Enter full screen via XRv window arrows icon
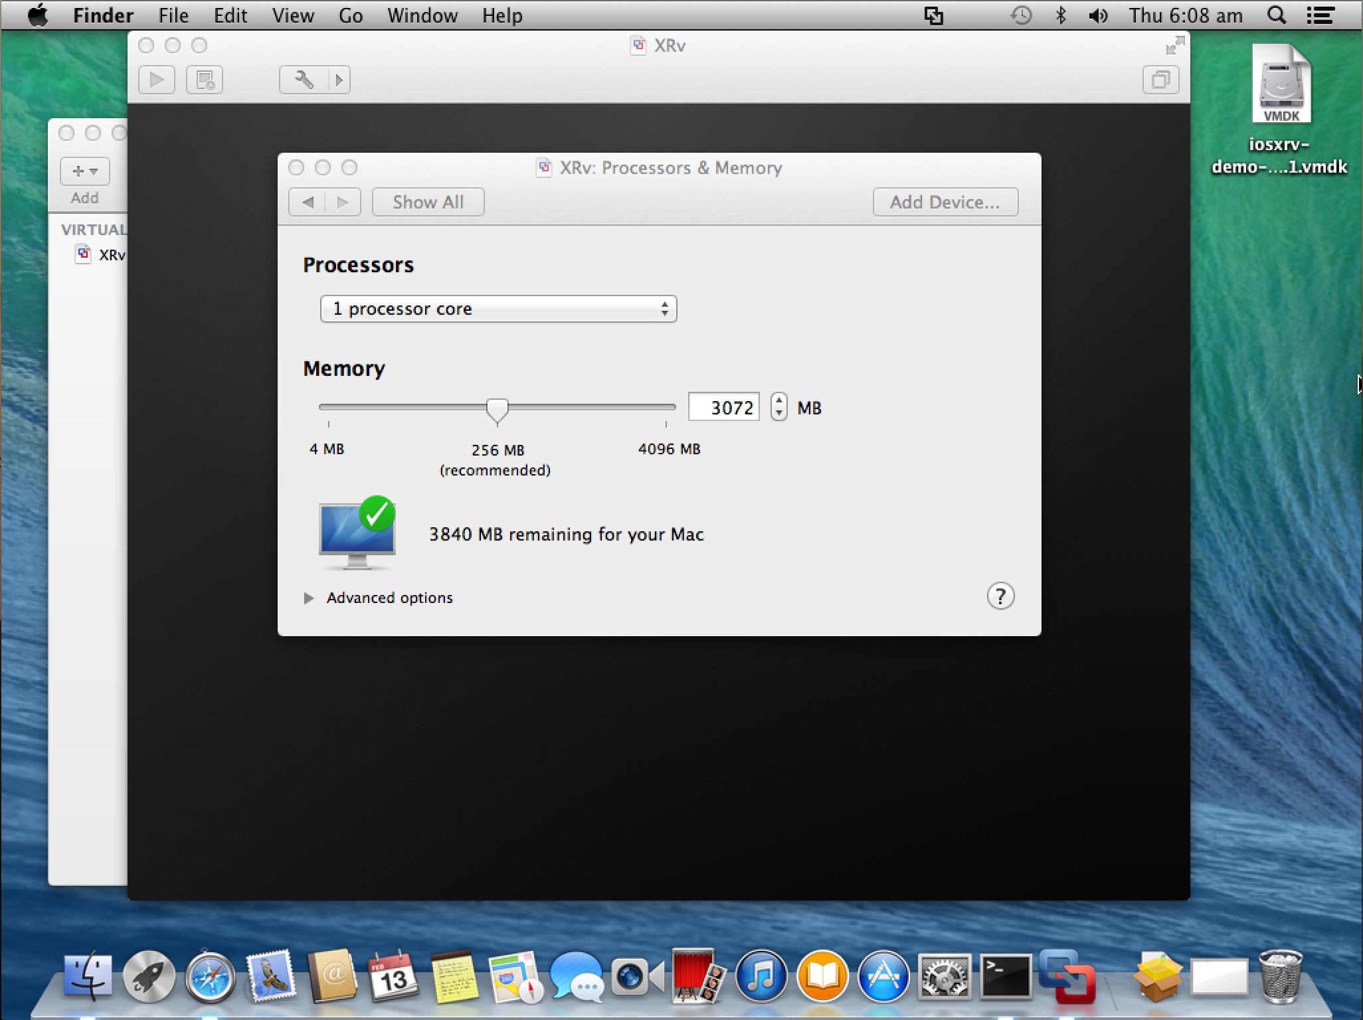 [1175, 46]
